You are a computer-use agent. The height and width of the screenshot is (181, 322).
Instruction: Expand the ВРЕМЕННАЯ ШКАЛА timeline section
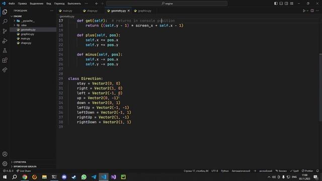click(25, 166)
